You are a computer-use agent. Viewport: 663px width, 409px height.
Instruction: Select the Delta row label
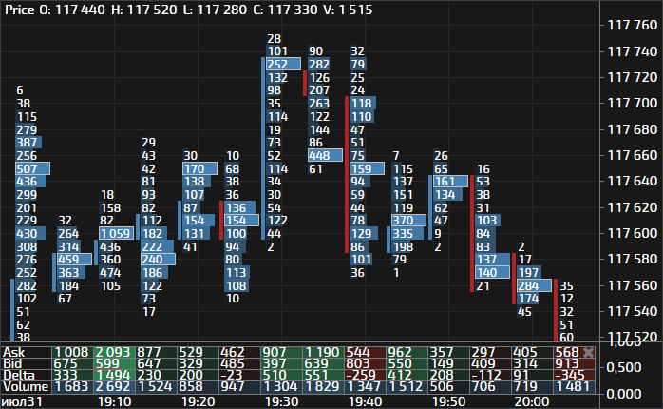[18, 375]
